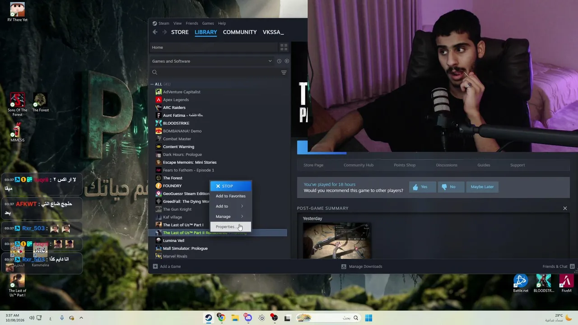Screen dimensions: 578x325
Task: Open the Community Hub link
Action: pos(359,165)
